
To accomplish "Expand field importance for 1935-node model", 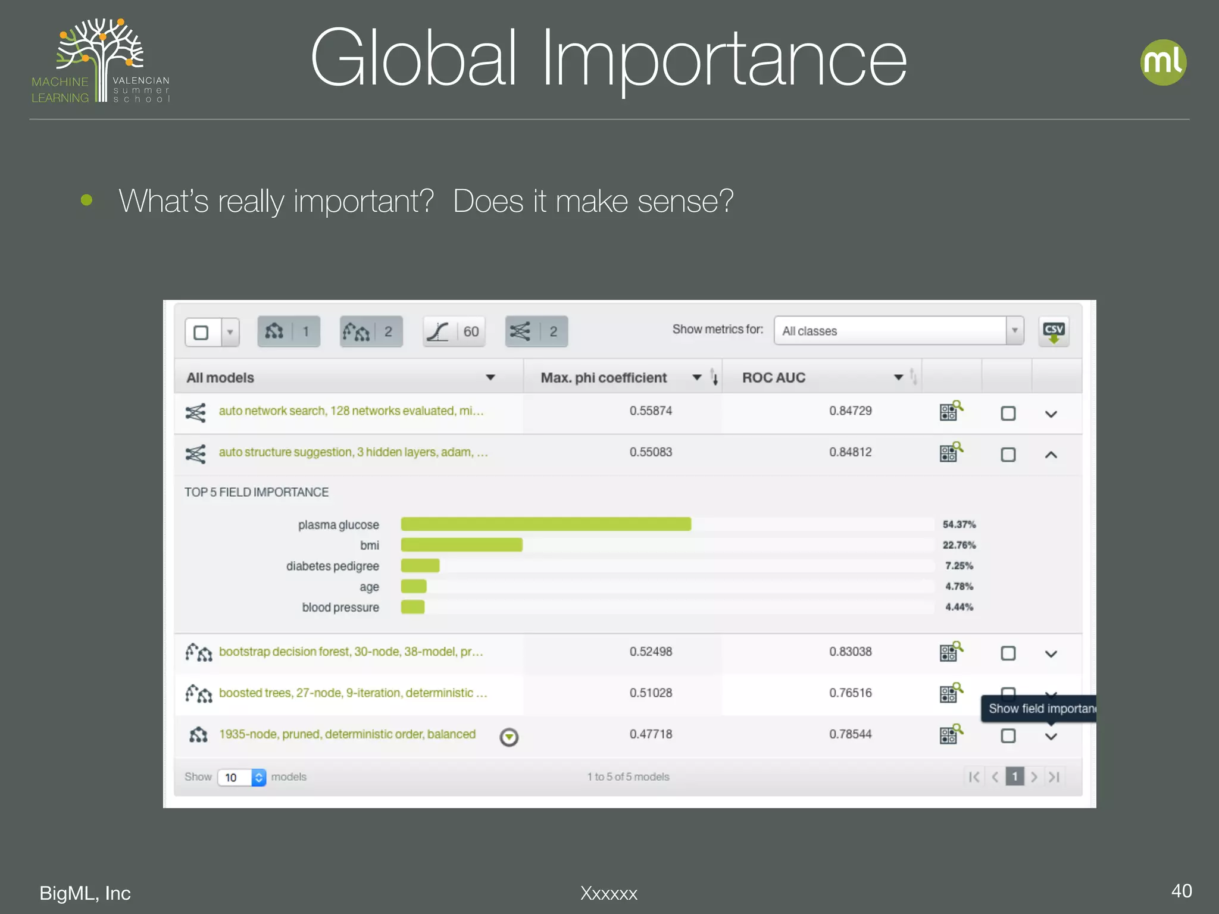I will tap(1051, 737).
